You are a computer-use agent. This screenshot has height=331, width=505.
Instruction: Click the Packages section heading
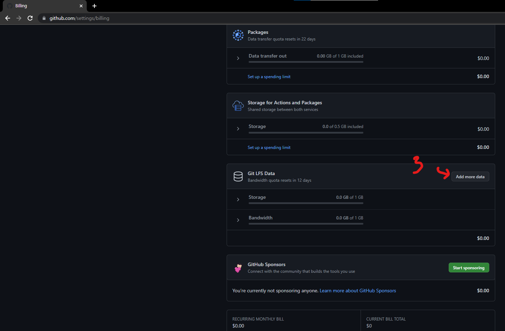coord(258,32)
